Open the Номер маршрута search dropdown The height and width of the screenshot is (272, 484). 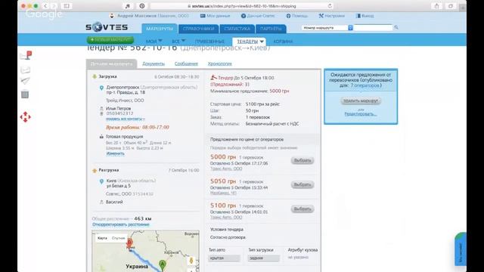point(327,28)
